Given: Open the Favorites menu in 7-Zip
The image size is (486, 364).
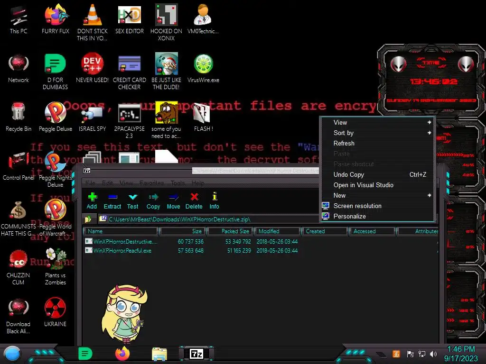Looking at the screenshot, I should 151,183.
